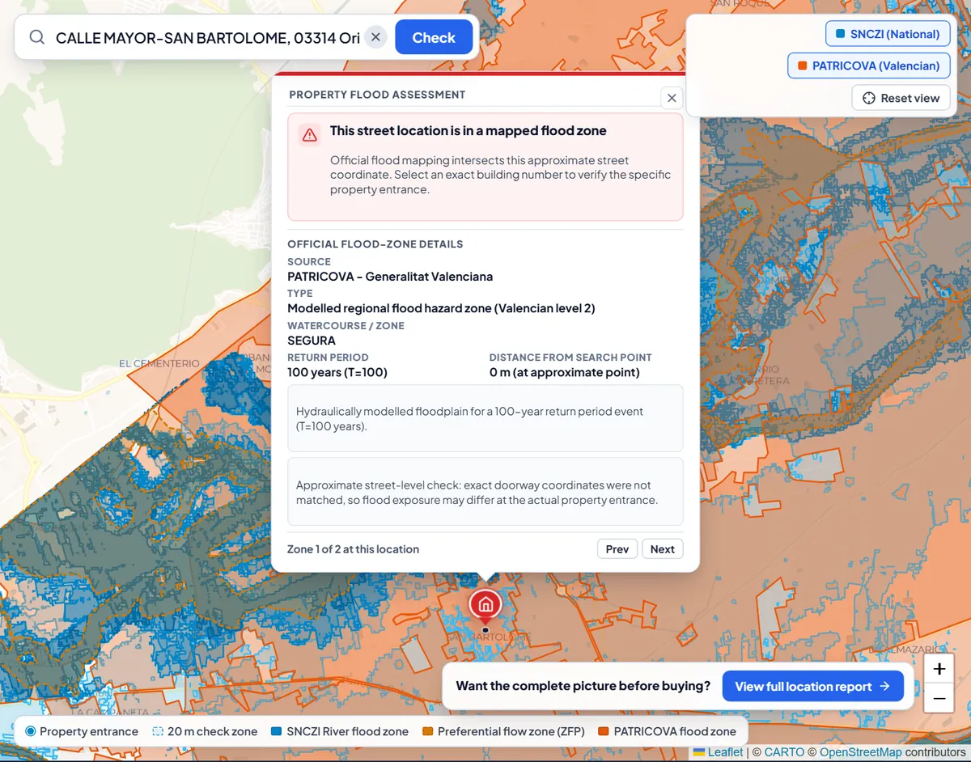Click the Reset view button
This screenshot has width=971, height=762.
(901, 98)
